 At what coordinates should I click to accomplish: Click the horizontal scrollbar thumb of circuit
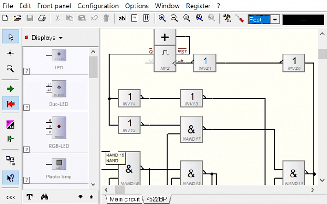click(120, 190)
